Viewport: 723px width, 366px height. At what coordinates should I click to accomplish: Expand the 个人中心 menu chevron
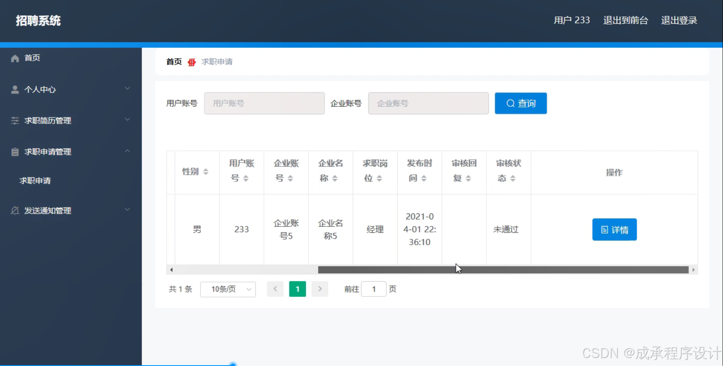click(x=127, y=88)
